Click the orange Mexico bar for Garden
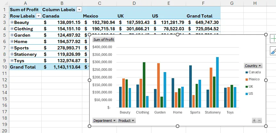This screenshot has width=276, height=133. pos(158,85)
